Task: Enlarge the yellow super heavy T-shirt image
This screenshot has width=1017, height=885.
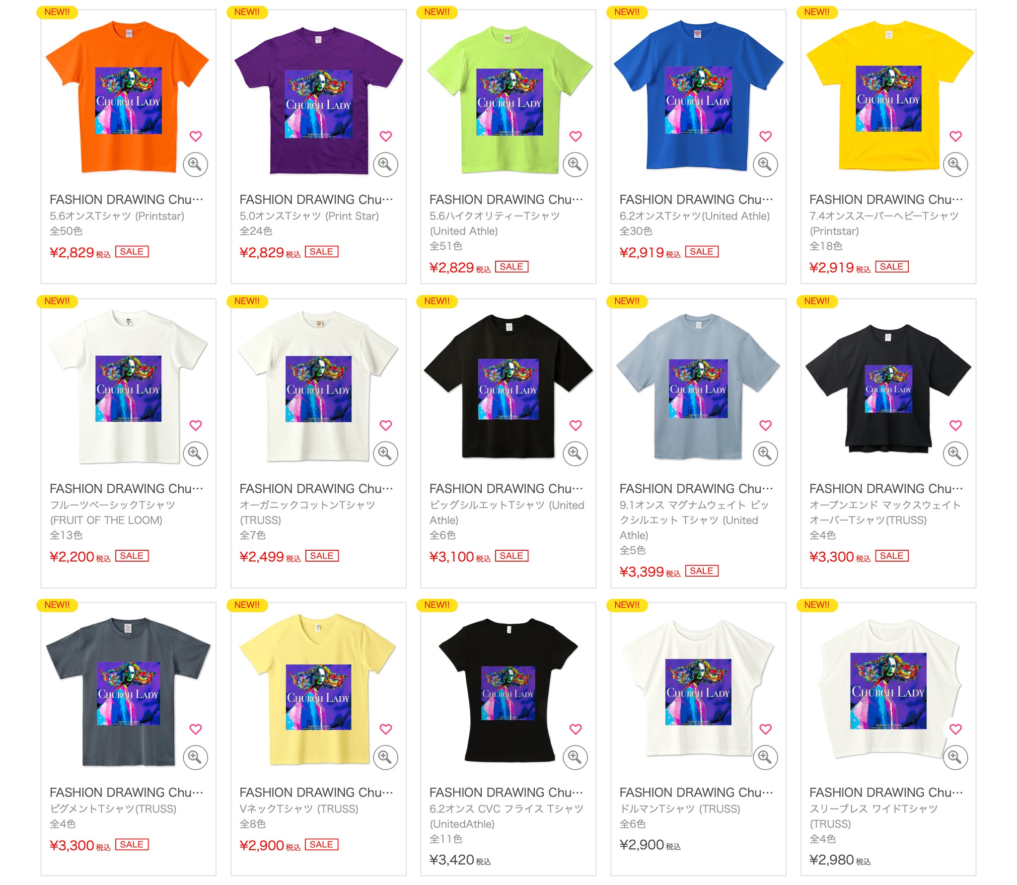Action: tap(955, 164)
